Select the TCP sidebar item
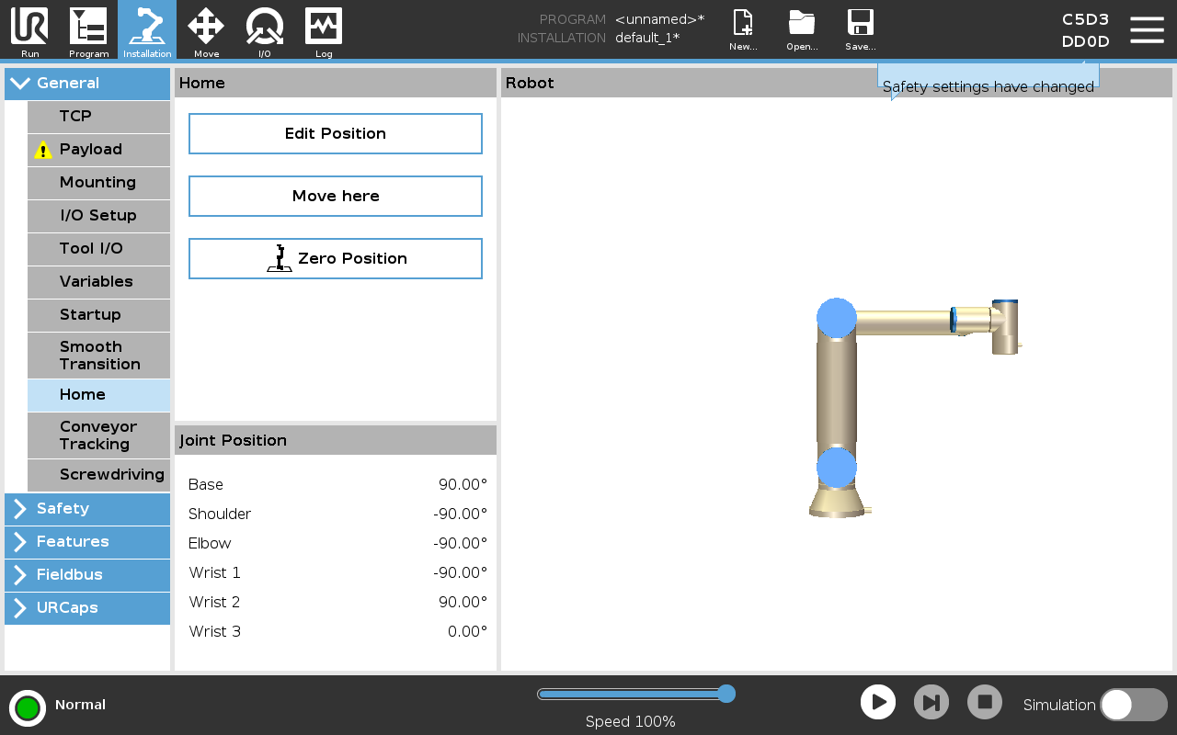 pyautogui.click(x=98, y=117)
